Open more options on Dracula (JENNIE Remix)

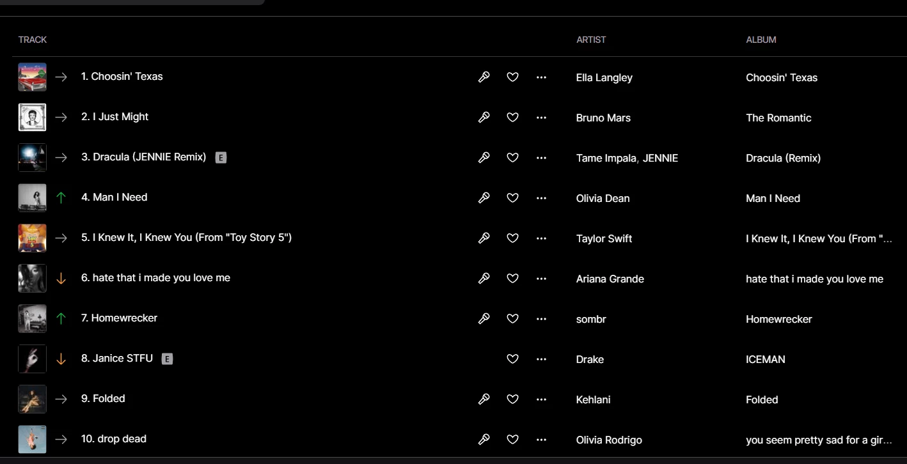[x=541, y=158]
